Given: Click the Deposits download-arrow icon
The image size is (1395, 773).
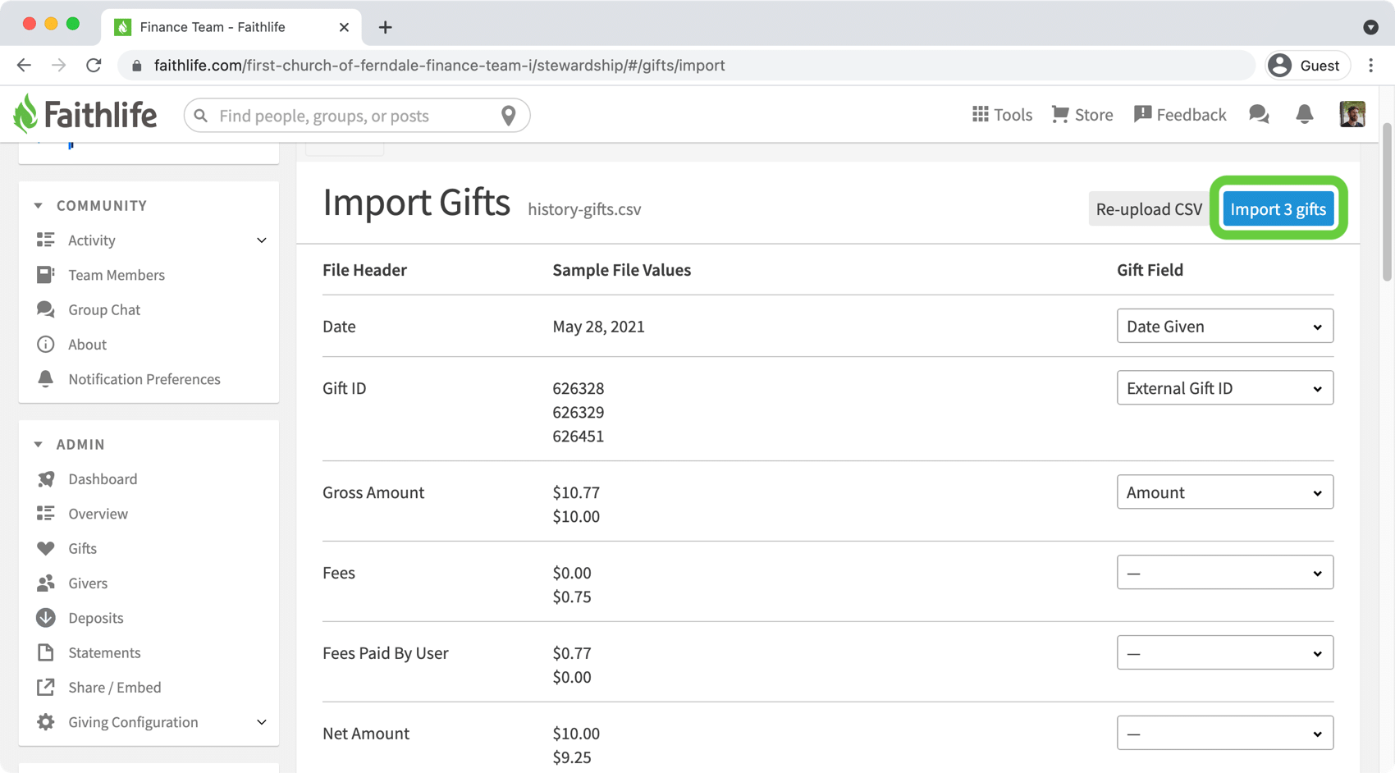Looking at the screenshot, I should pyautogui.click(x=46, y=617).
